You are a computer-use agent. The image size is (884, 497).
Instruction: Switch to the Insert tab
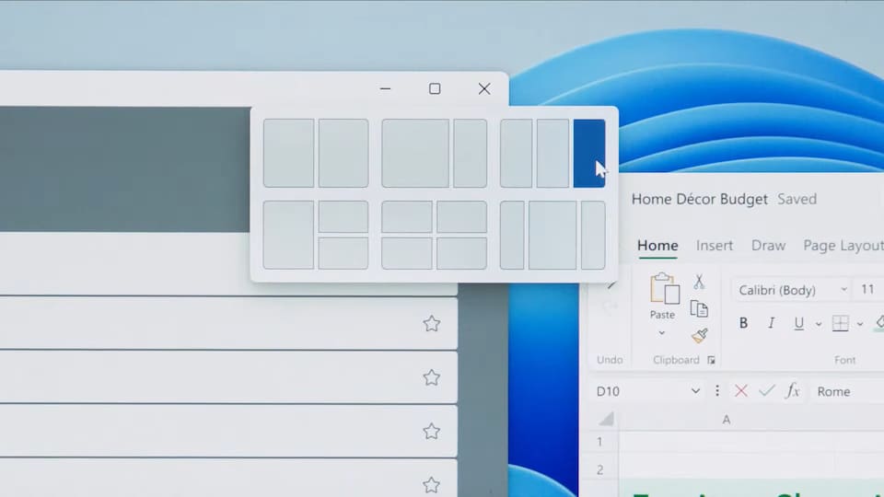click(715, 246)
